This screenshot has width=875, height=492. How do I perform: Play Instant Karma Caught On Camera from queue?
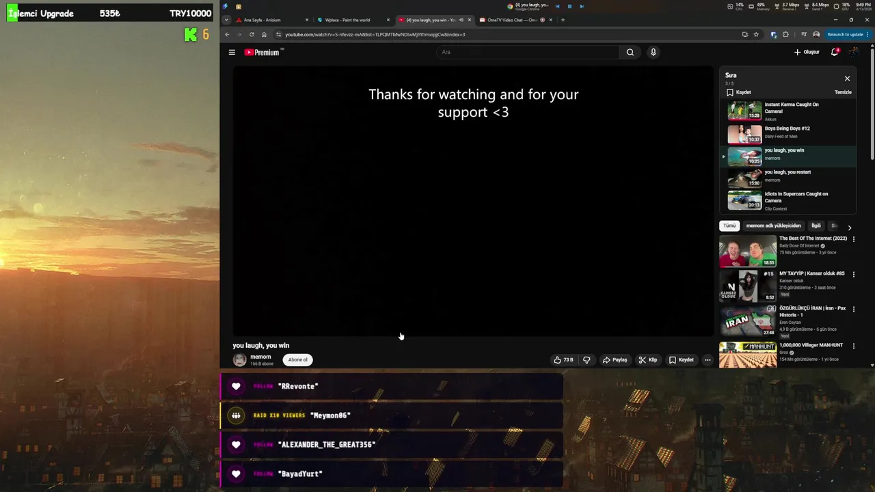pos(787,111)
